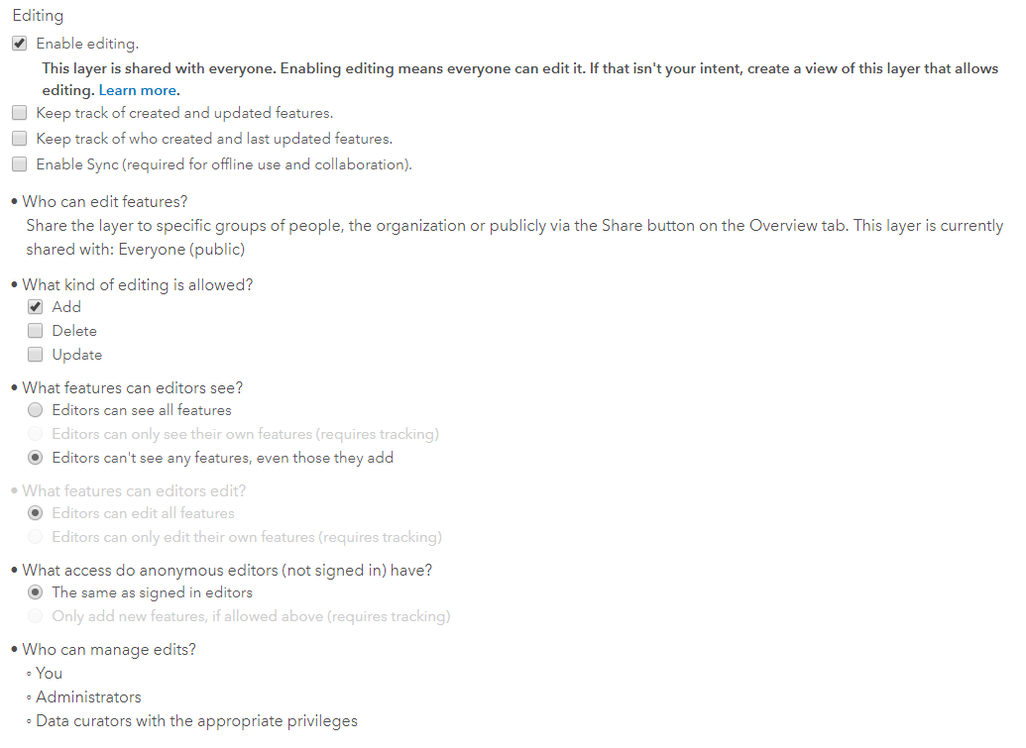Choose Editors can only edit their own features
1026x748 pixels.
pos(36,537)
